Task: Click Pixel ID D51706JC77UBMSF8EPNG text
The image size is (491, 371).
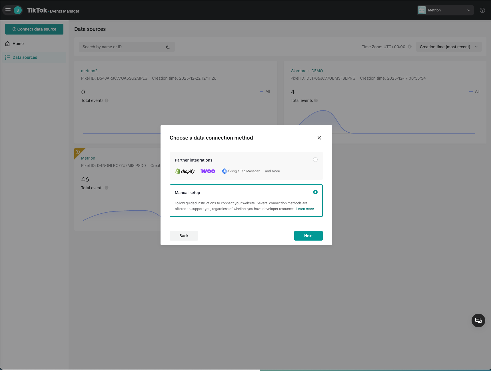Action: pos(323,78)
